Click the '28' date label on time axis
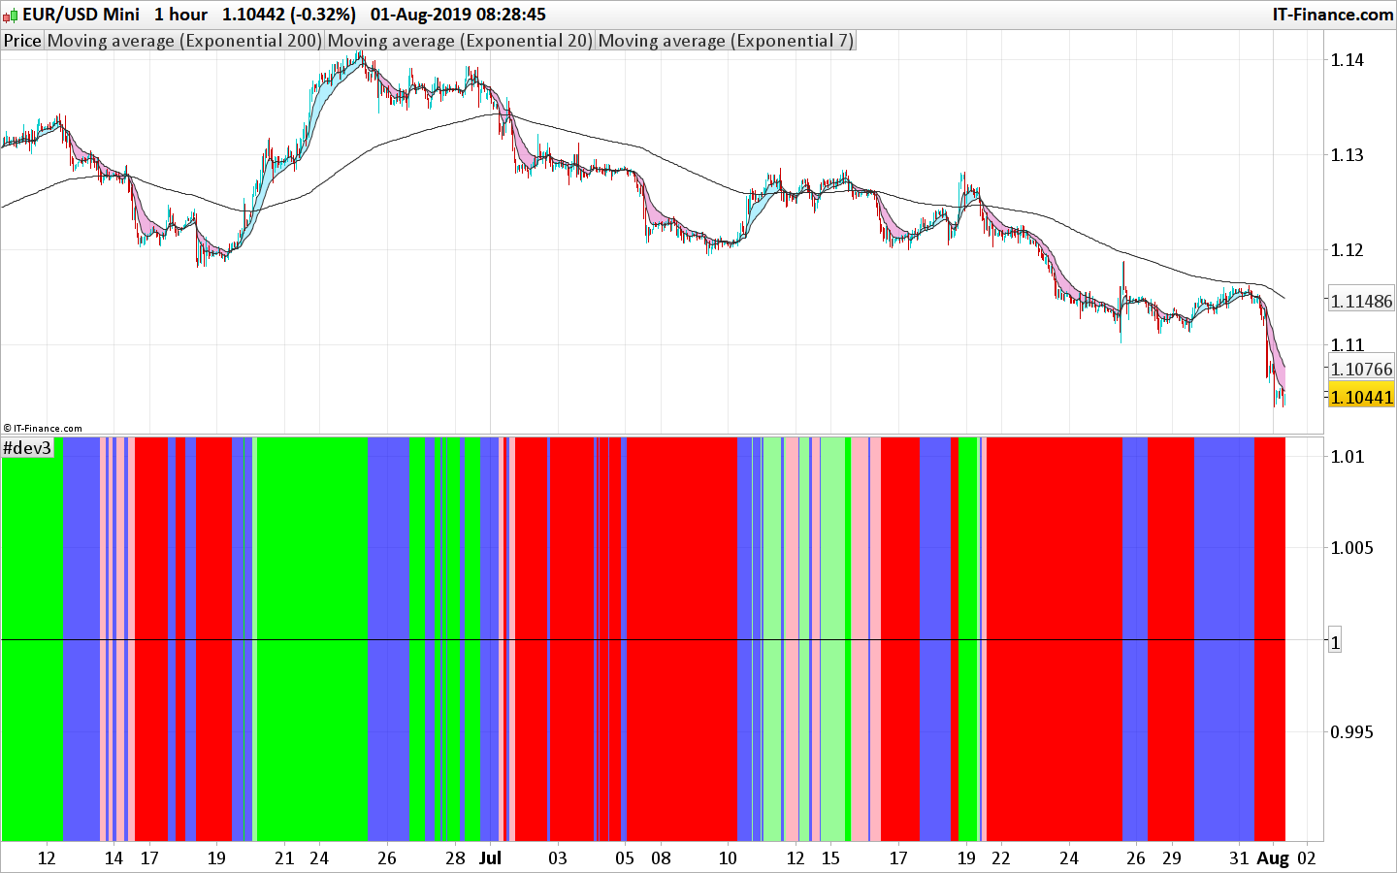Screen dimensions: 1397x873 click(455, 857)
